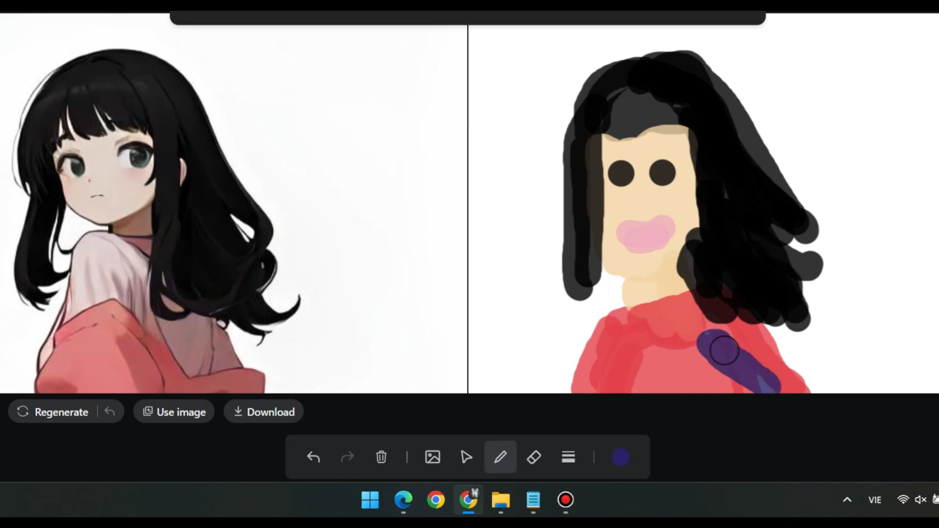Click the Regenerate button

53,412
